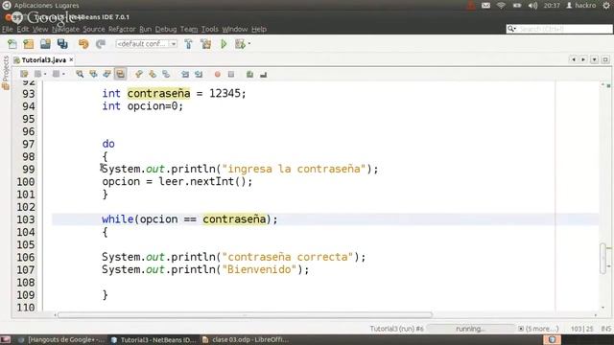Click line number 103 in gutter
Screen dimensions: 614x345
(26, 219)
